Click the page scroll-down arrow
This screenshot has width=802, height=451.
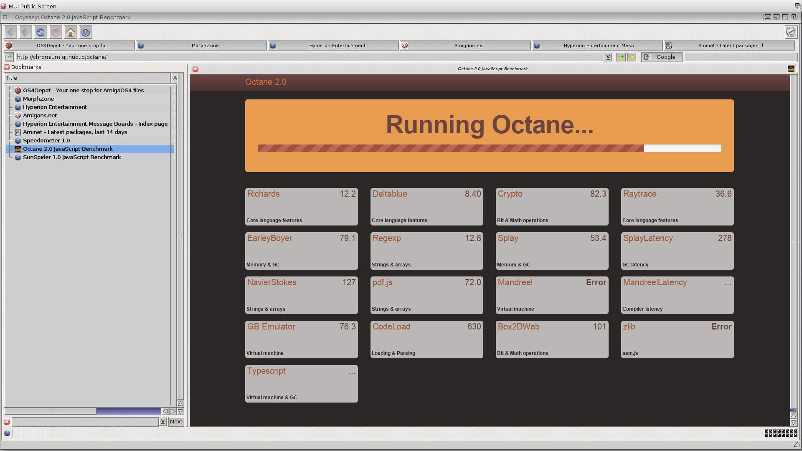[794, 423]
